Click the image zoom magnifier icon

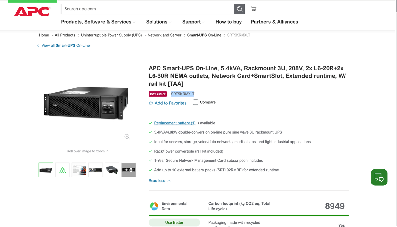click(x=127, y=137)
